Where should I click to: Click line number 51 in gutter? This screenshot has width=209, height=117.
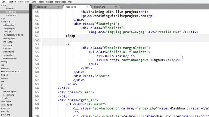[37, 36]
